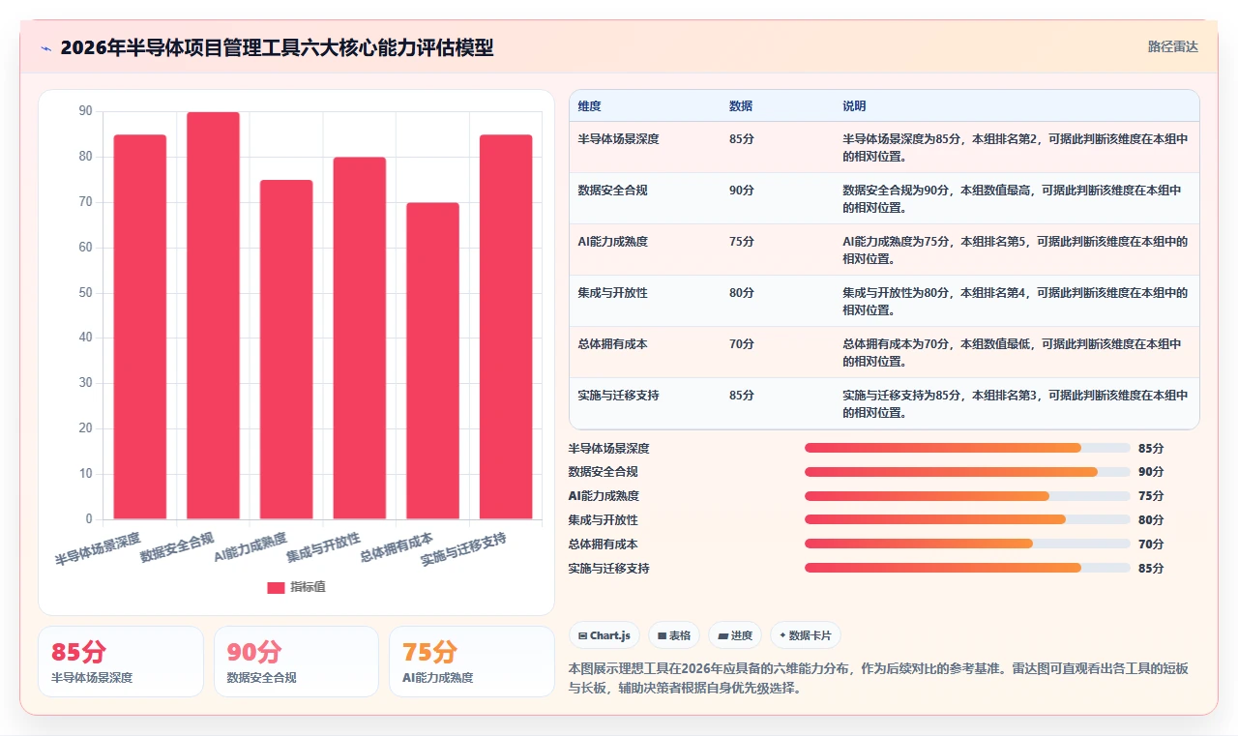This screenshot has height=736, width=1238.
Task: Click the 90分 cell in table
Action: 742,191
